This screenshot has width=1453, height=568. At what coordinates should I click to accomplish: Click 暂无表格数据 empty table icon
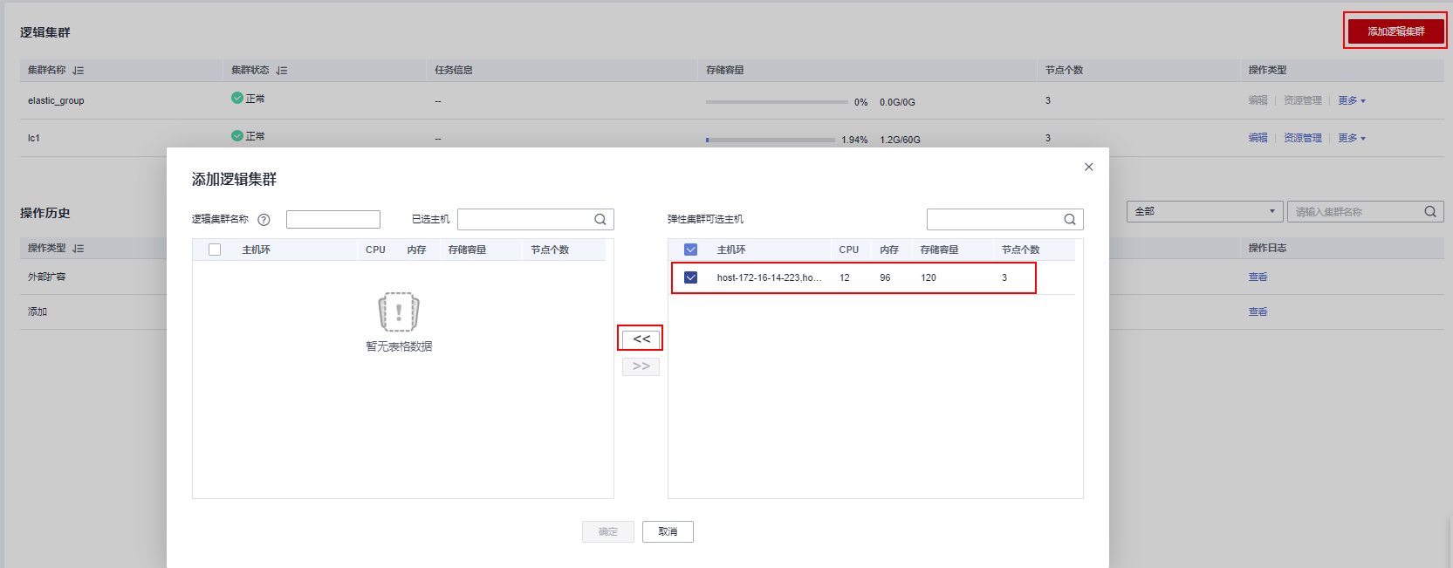coord(399,311)
